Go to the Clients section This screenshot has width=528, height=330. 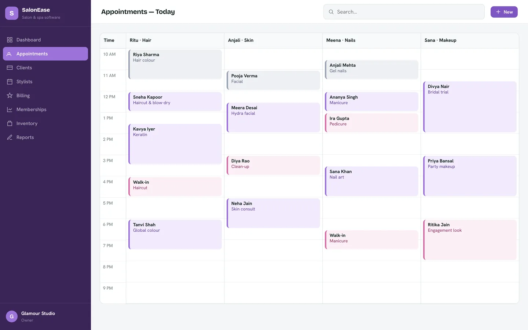[45, 68]
